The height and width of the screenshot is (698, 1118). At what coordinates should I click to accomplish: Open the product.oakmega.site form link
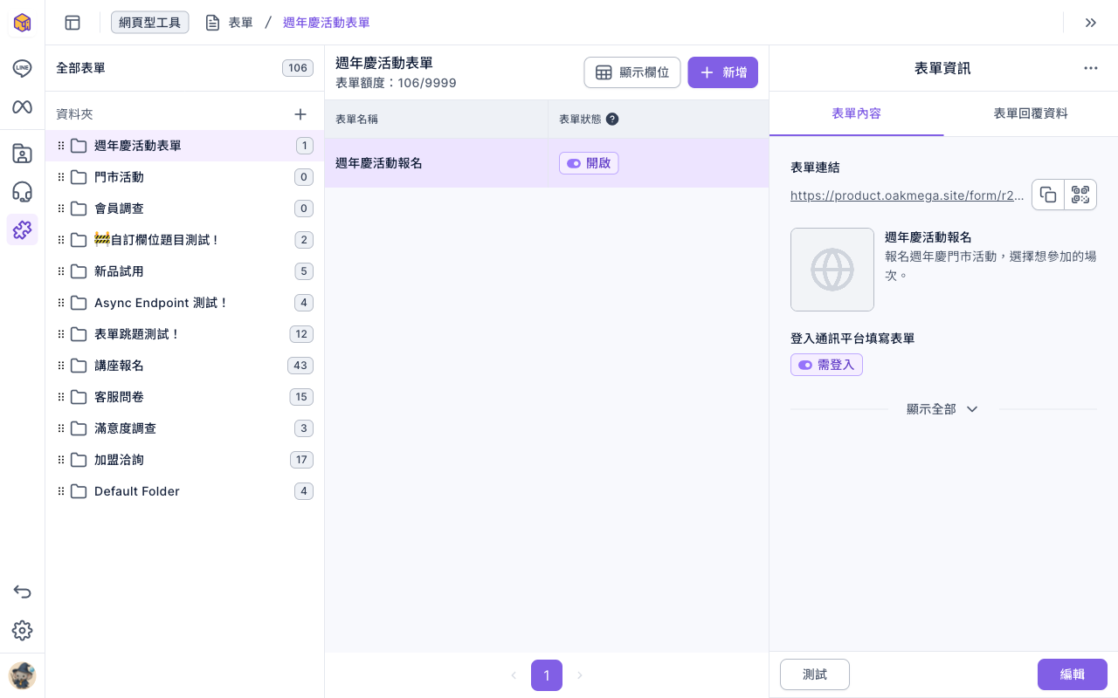pyautogui.click(x=908, y=195)
